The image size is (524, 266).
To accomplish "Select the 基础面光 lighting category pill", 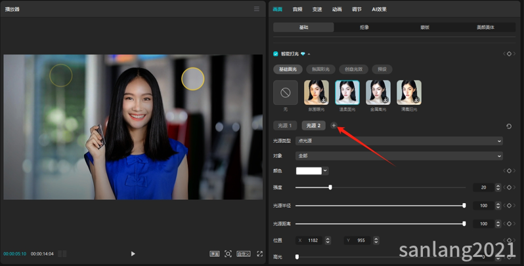I will click(288, 69).
